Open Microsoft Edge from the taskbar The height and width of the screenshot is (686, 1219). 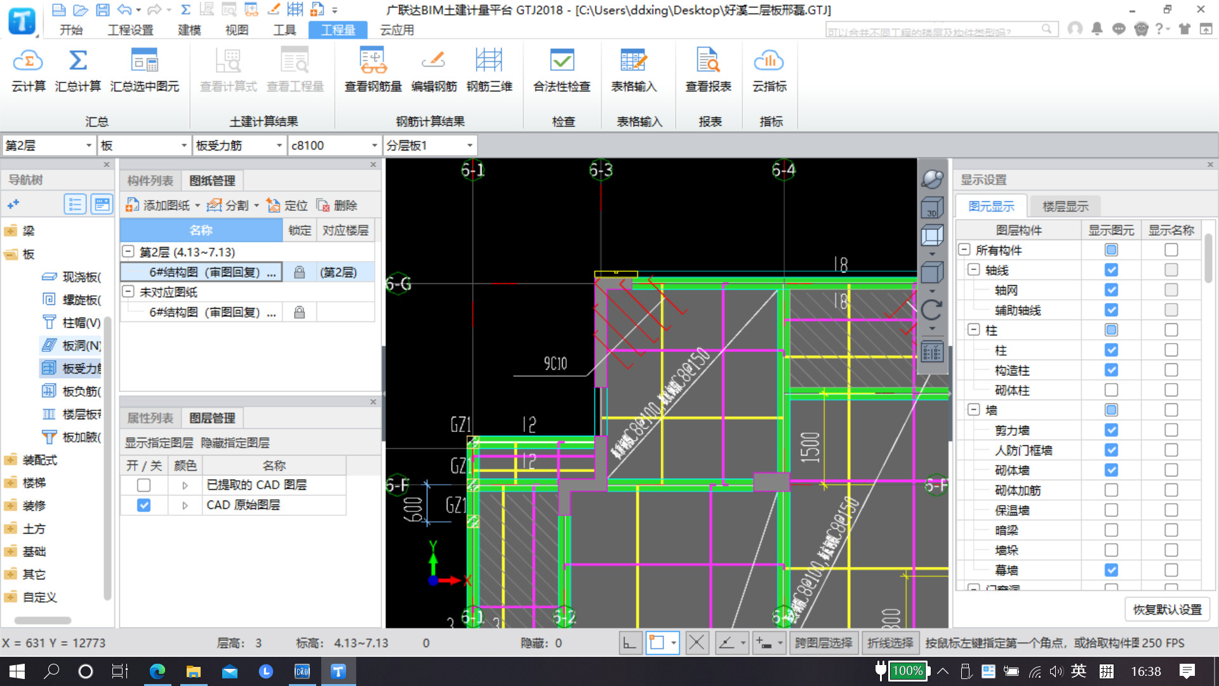[x=157, y=671]
